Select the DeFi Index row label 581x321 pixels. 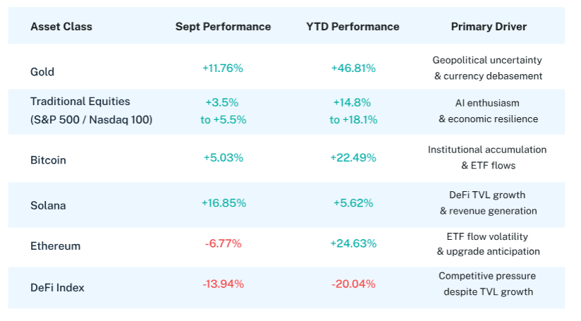coord(58,287)
